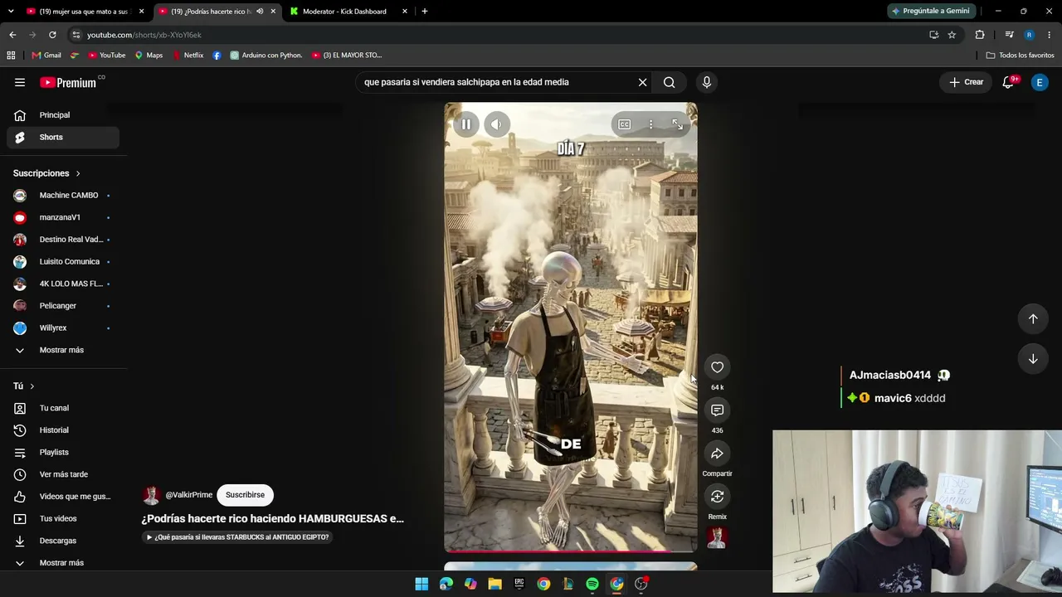Click the Short's title about HAMBURGUESAS
1062x597 pixels.
[273, 518]
